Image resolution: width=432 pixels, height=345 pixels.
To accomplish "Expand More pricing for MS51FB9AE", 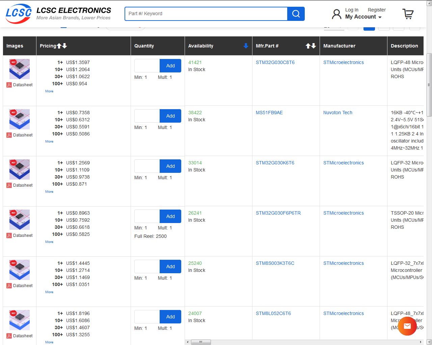I will pyautogui.click(x=49, y=142).
